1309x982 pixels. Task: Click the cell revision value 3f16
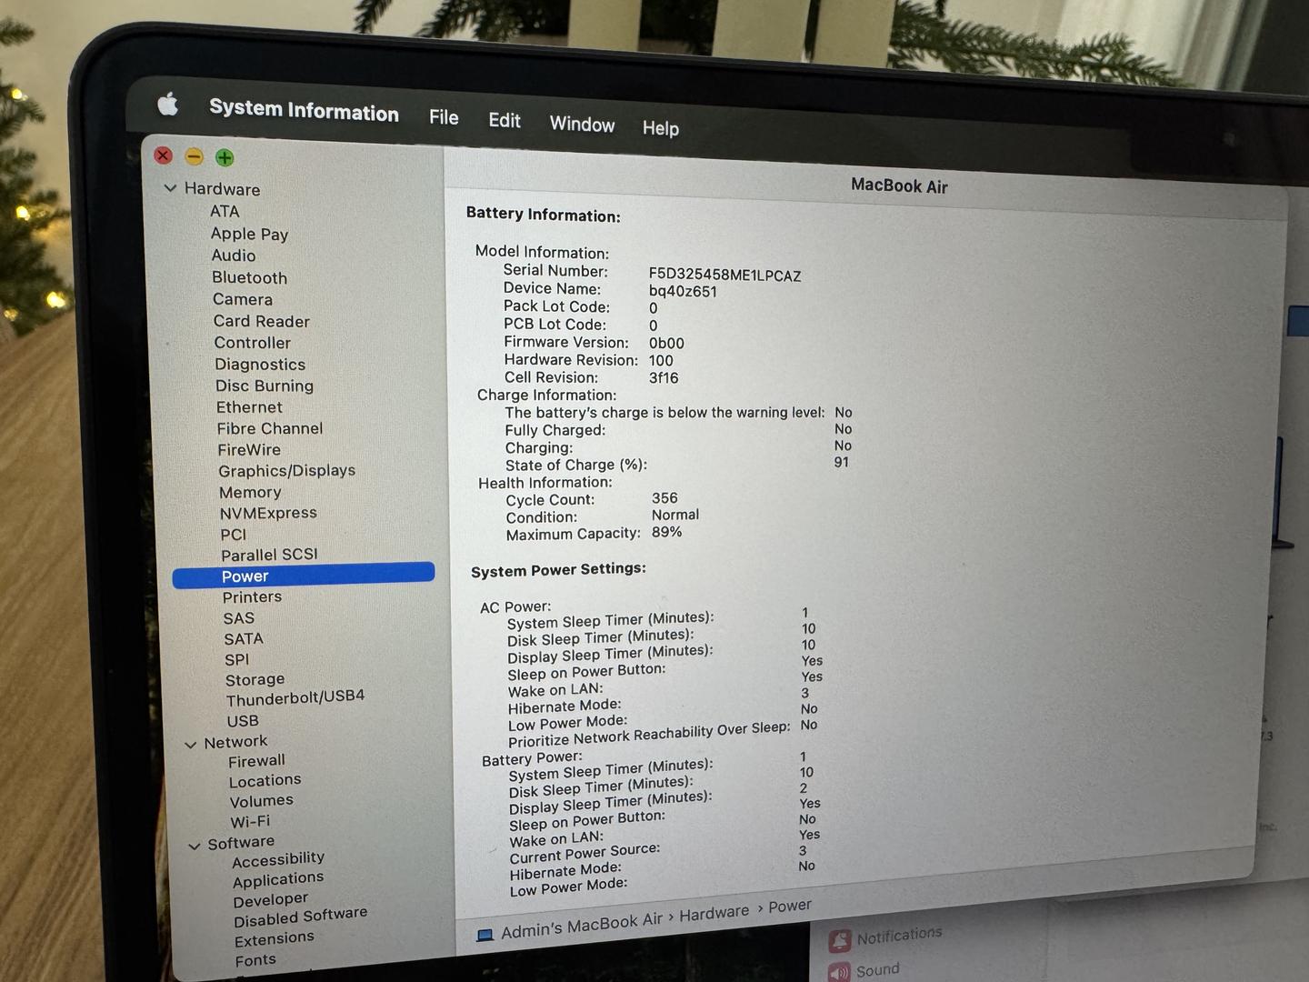[x=664, y=377]
